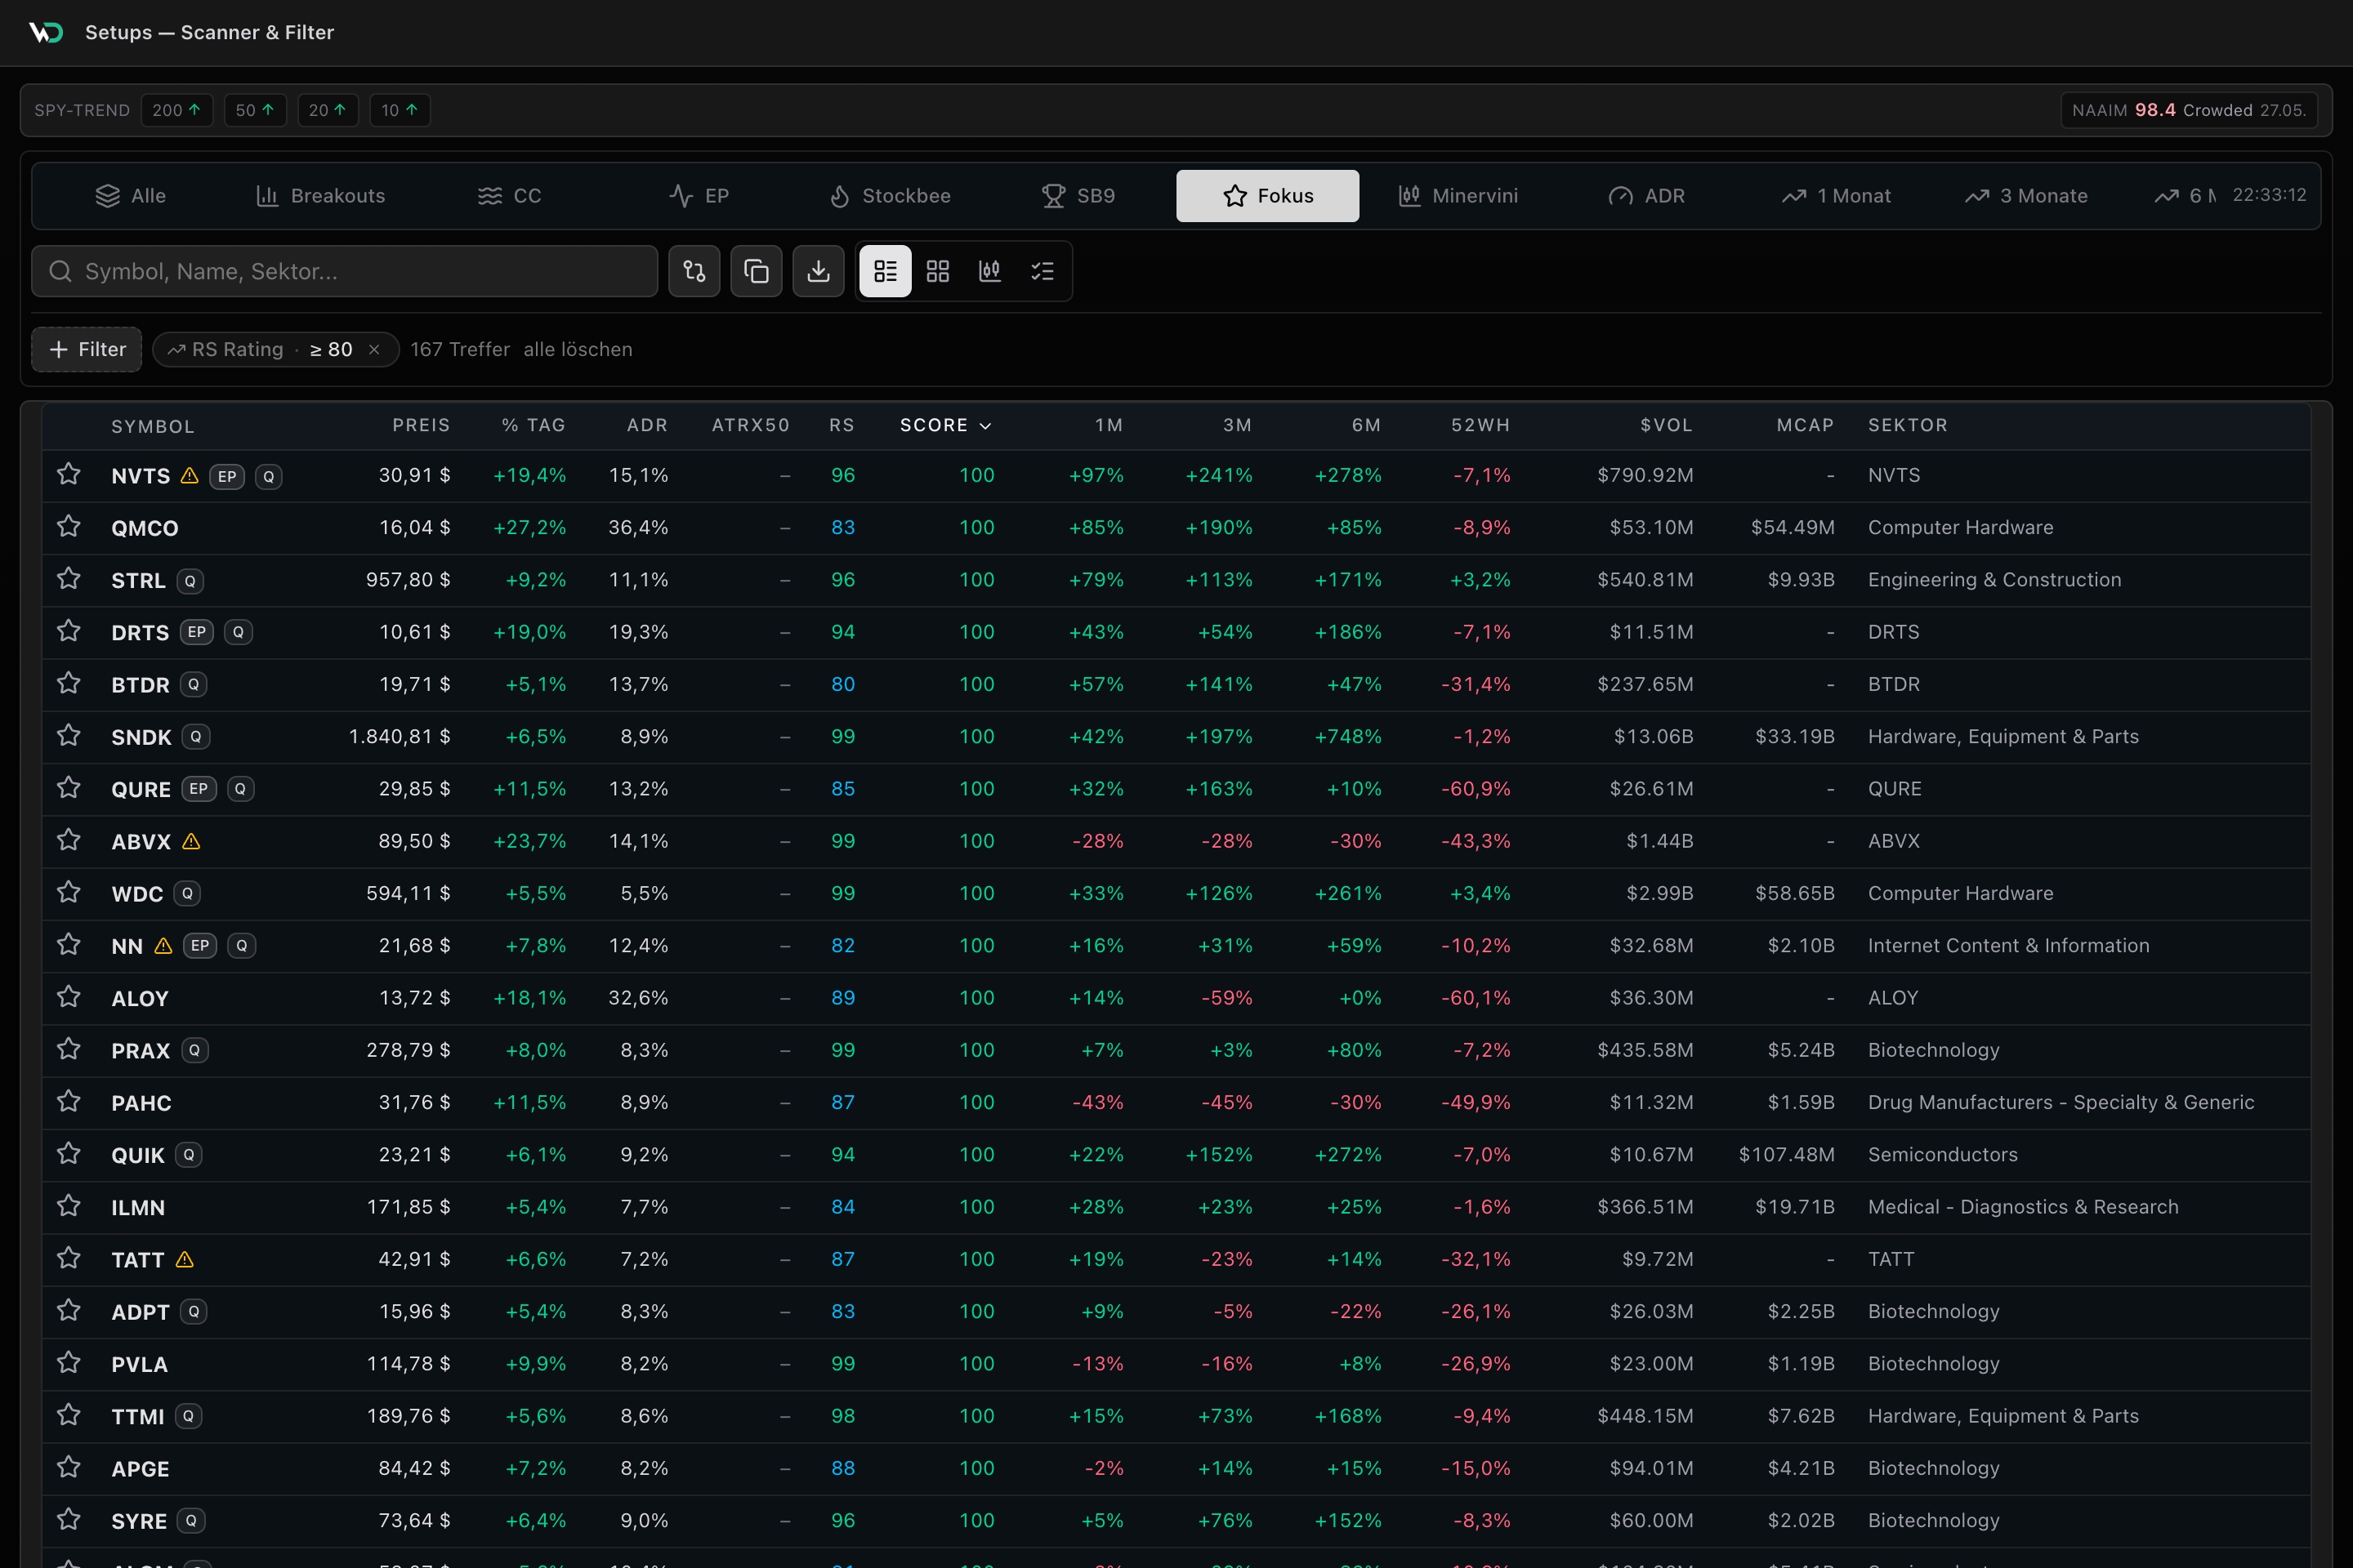2353x1568 pixels.
Task: Select the 3 Monate tab
Action: [x=2026, y=196]
